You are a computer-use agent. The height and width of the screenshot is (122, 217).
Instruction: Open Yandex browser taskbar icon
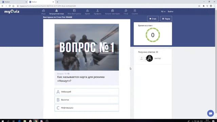(30, 121)
